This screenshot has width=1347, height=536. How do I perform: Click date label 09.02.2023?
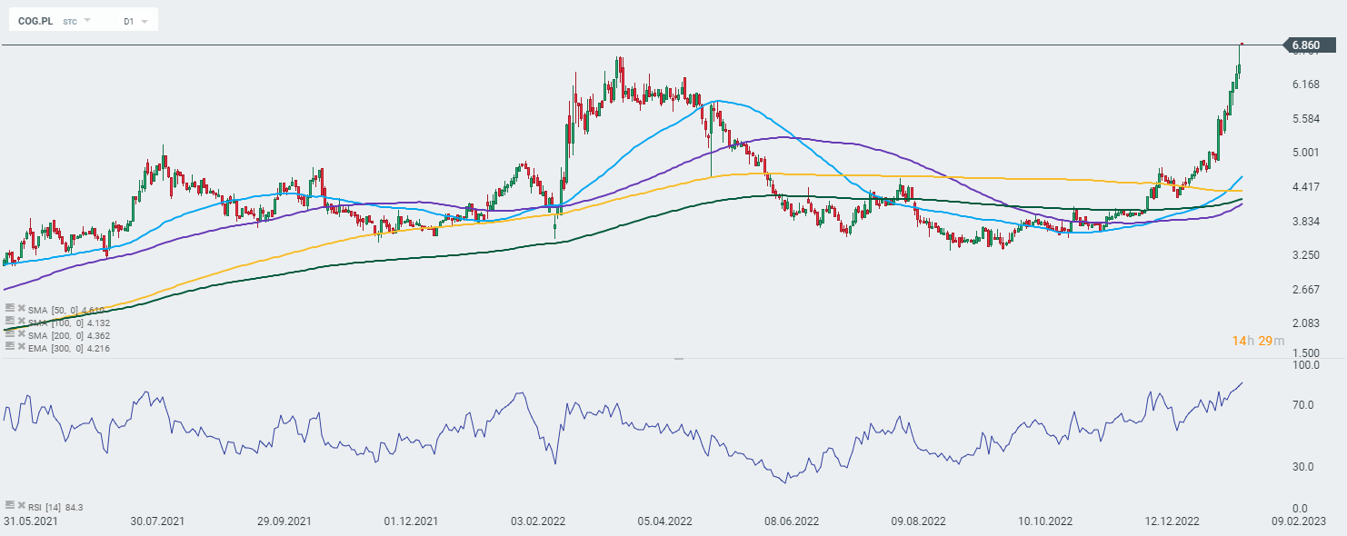point(1300,522)
